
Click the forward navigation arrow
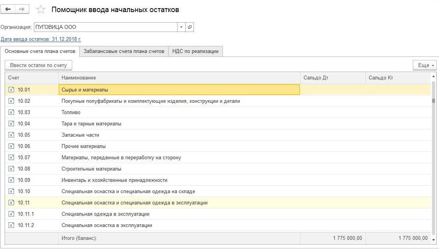coord(22,9)
